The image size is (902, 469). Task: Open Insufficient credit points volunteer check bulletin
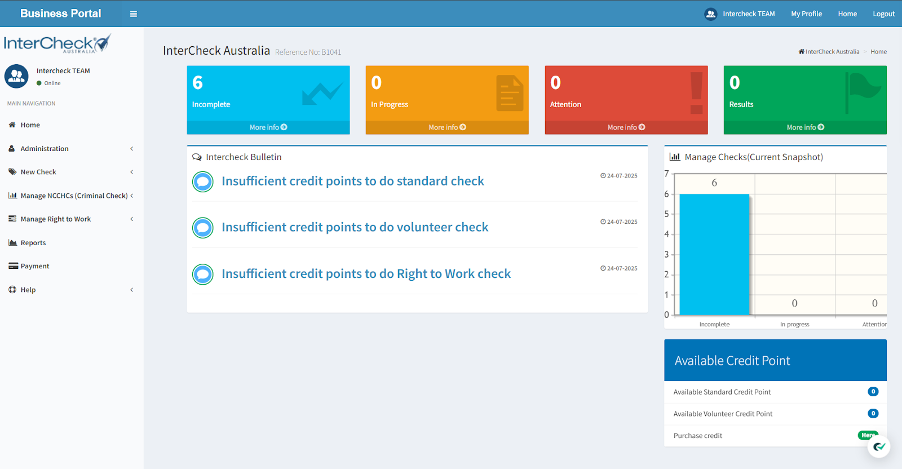click(x=355, y=227)
